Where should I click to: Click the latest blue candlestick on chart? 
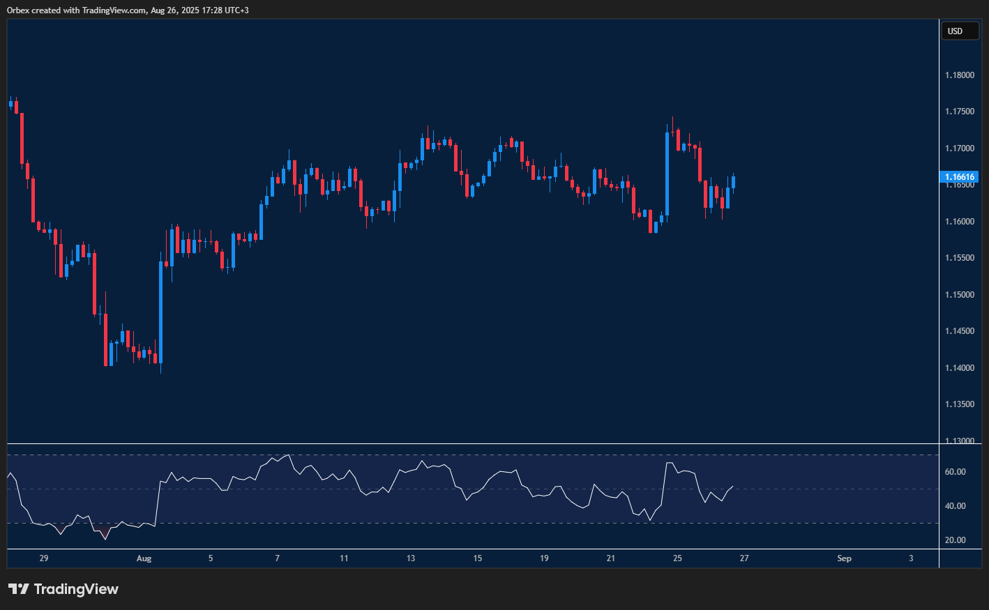(x=733, y=183)
